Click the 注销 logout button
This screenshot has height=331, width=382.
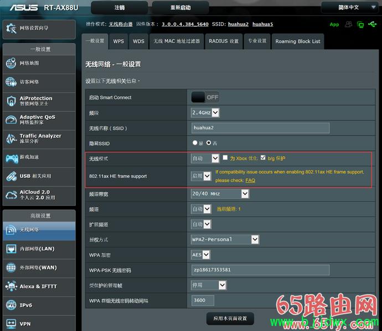coord(120,8)
